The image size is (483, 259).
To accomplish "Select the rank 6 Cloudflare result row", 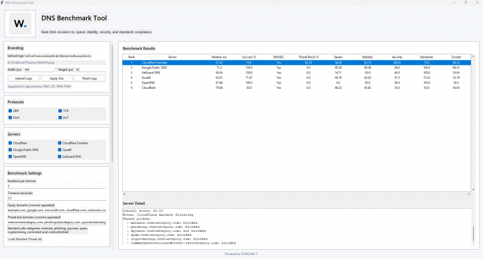I will point(297,87).
